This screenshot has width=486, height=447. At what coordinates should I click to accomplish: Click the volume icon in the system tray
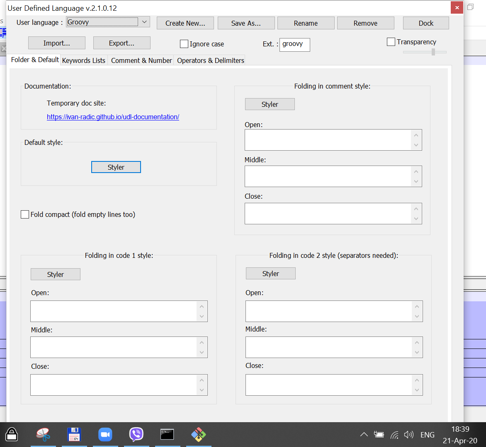409,434
